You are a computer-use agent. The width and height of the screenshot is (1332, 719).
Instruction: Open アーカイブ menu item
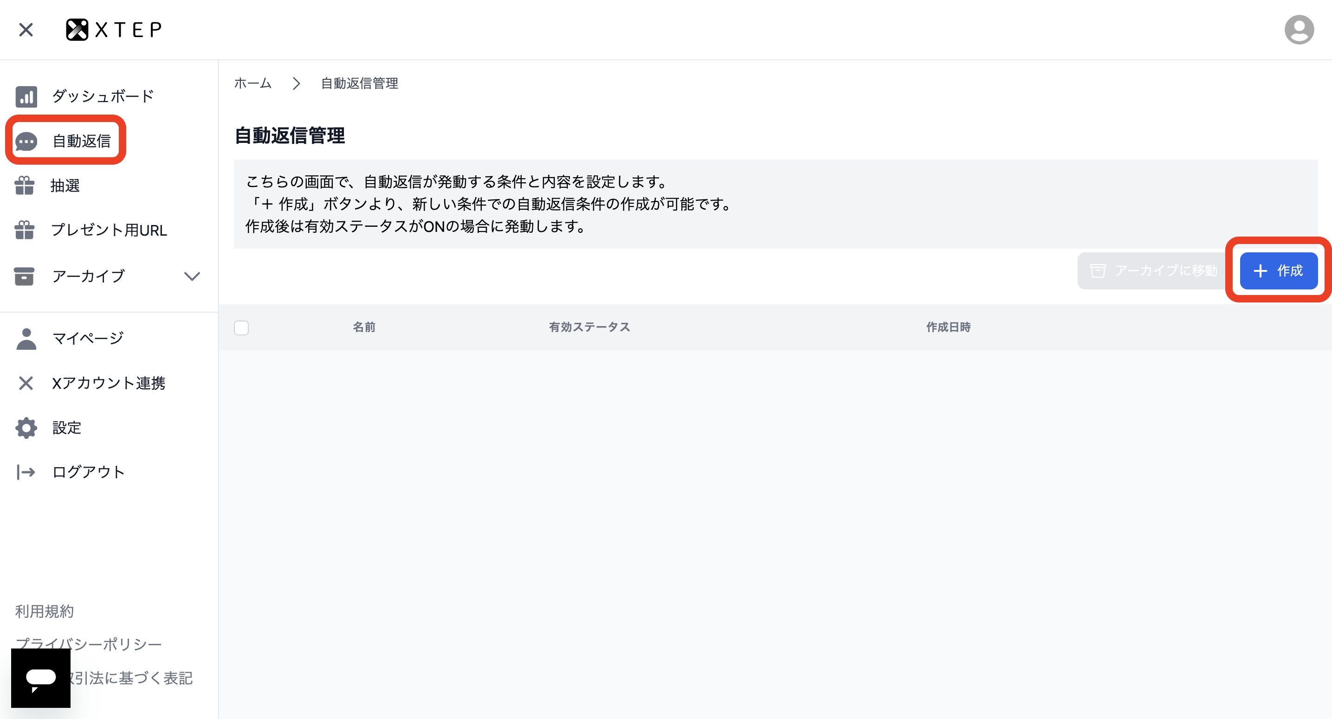coord(89,276)
